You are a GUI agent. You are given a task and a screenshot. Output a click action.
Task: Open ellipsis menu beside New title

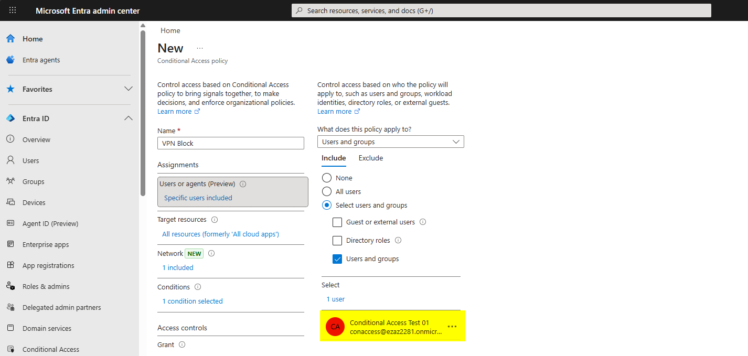coord(200,48)
